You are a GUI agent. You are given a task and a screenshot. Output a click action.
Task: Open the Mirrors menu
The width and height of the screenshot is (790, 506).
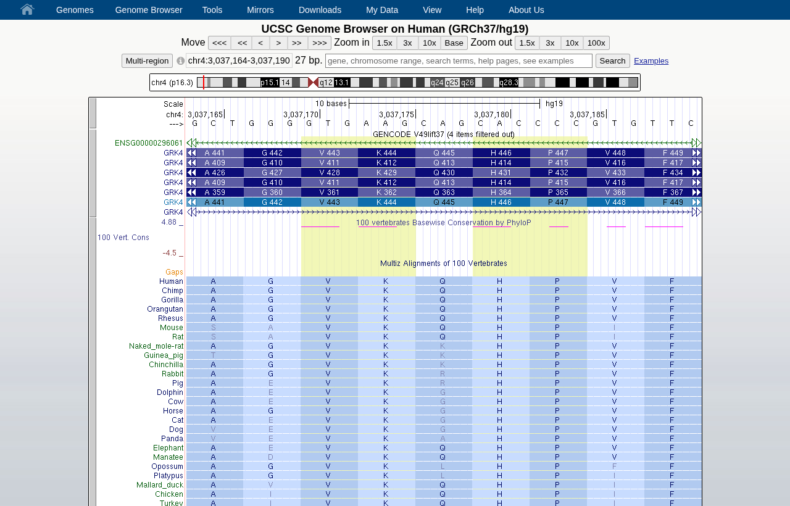260,10
